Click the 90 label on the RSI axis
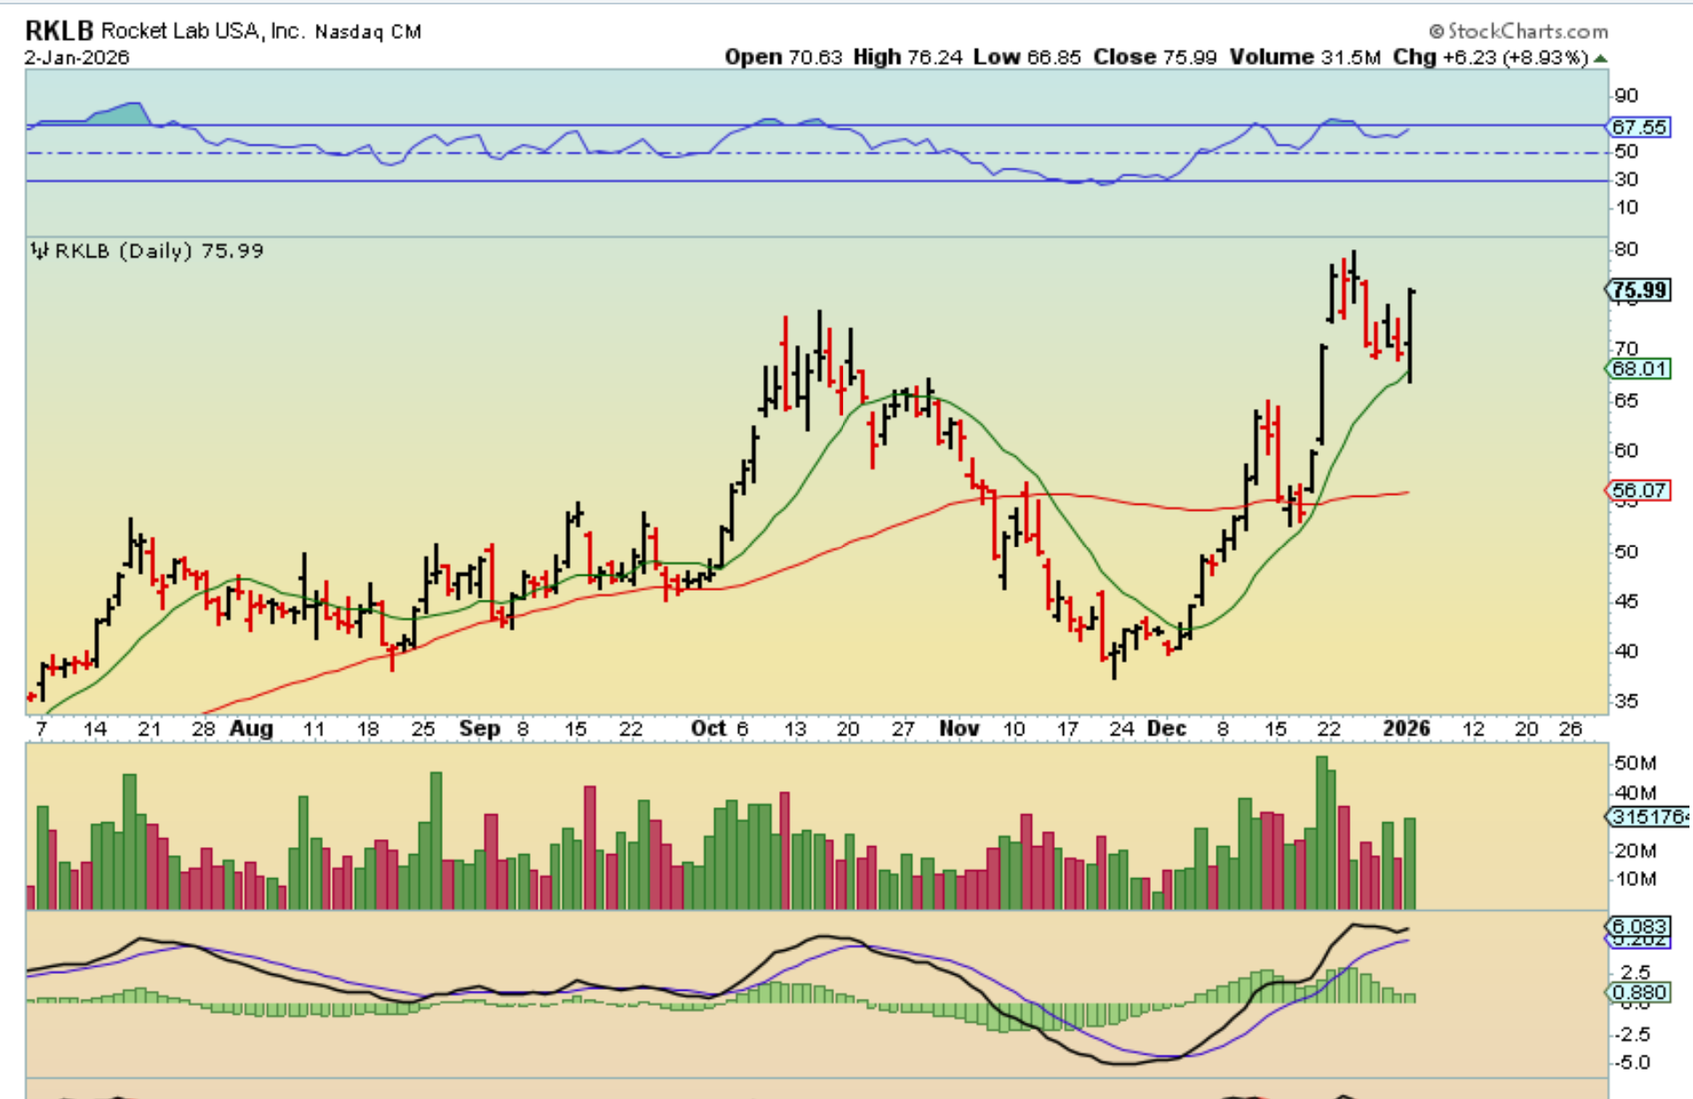Screen dimensions: 1693x1099 click(x=1626, y=96)
